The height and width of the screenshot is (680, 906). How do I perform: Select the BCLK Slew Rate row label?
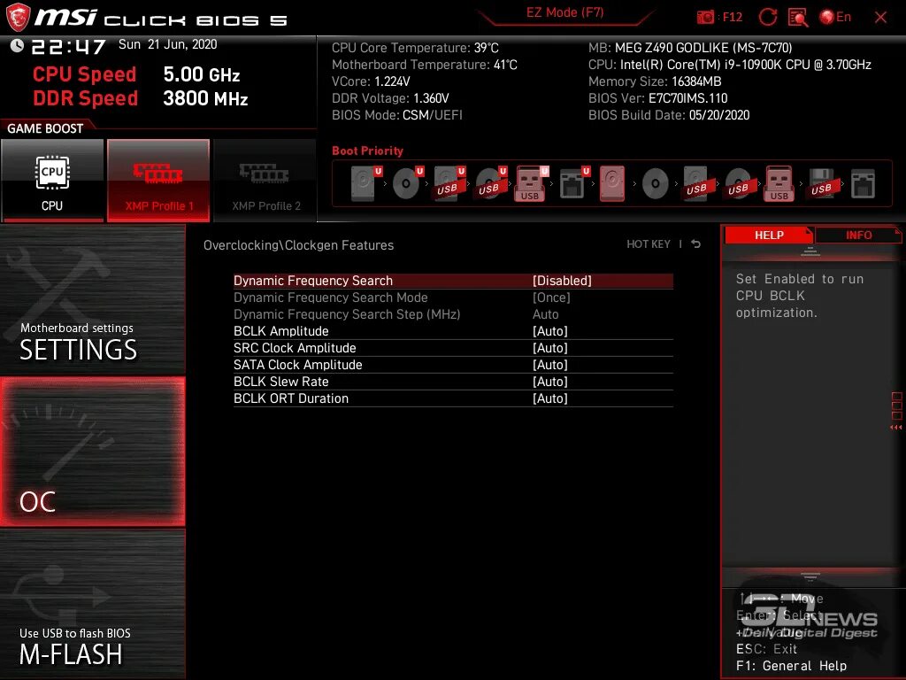[x=280, y=382]
